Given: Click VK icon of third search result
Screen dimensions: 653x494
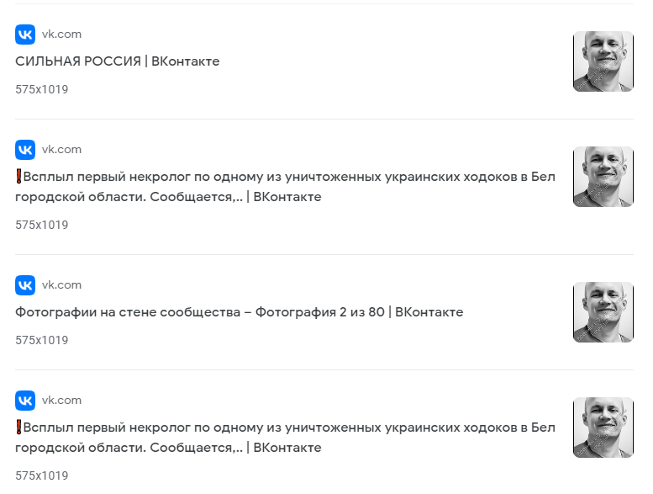Looking at the screenshot, I should pyautogui.click(x=25, y=285).
